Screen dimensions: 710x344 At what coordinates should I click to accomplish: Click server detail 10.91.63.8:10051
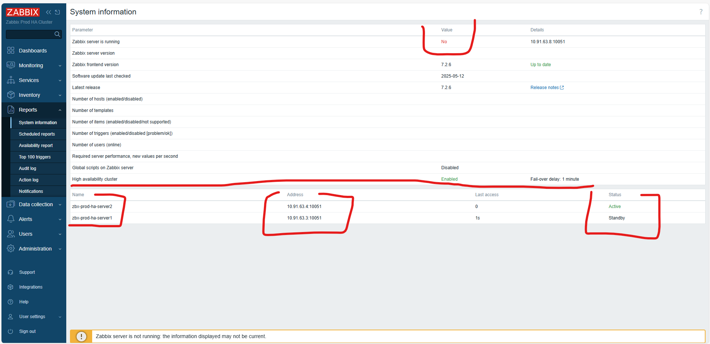pos(548,42)
